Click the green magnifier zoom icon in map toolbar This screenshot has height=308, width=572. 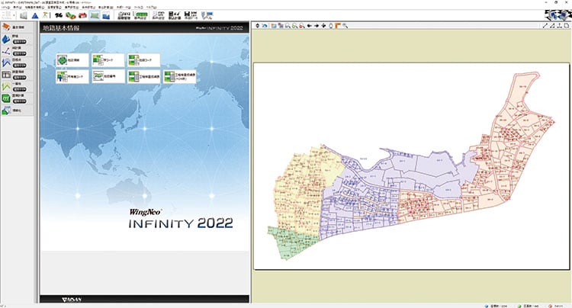[294, 26]
